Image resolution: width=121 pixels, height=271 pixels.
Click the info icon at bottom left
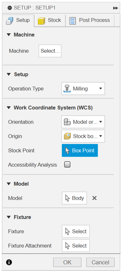(x=9, y=262)
